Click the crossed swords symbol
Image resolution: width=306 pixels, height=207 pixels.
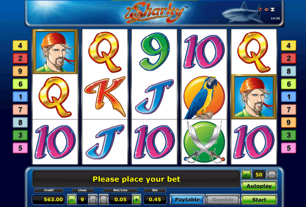[204, 142]
